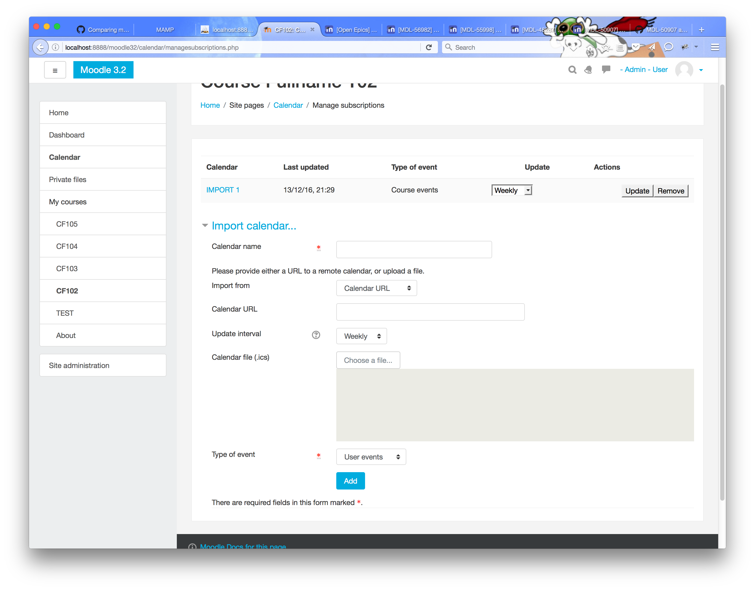Open the About item in side navigation

click(x=103, y=335)
